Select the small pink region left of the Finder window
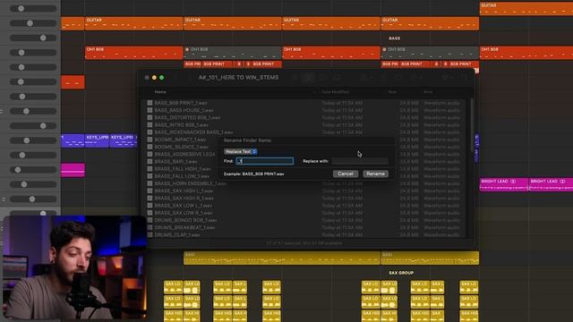 click(x=73, y=170)
